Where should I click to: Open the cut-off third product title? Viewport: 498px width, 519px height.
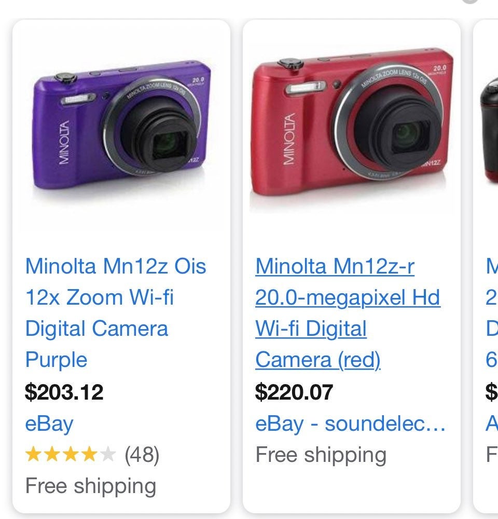click(491, 313)
